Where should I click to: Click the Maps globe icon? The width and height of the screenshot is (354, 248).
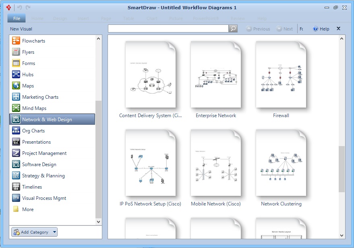pyautogui.click(x=16, y=86)
